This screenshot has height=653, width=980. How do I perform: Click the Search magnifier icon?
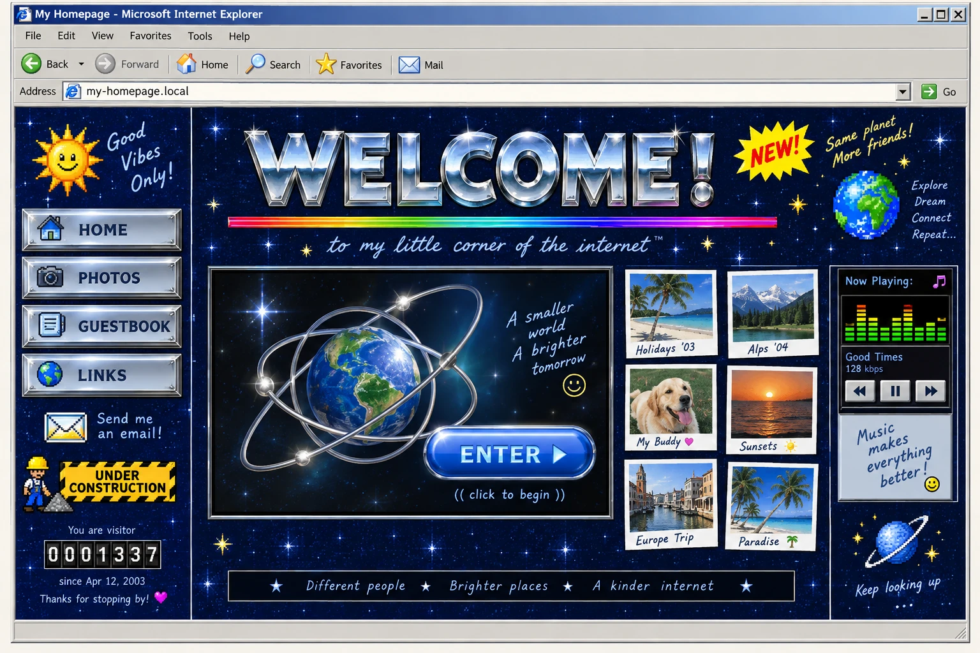255,64
